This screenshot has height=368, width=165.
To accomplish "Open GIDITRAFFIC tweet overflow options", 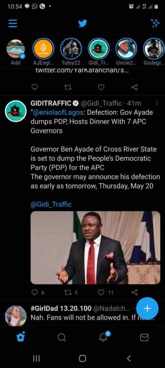I will coord(157,103).
